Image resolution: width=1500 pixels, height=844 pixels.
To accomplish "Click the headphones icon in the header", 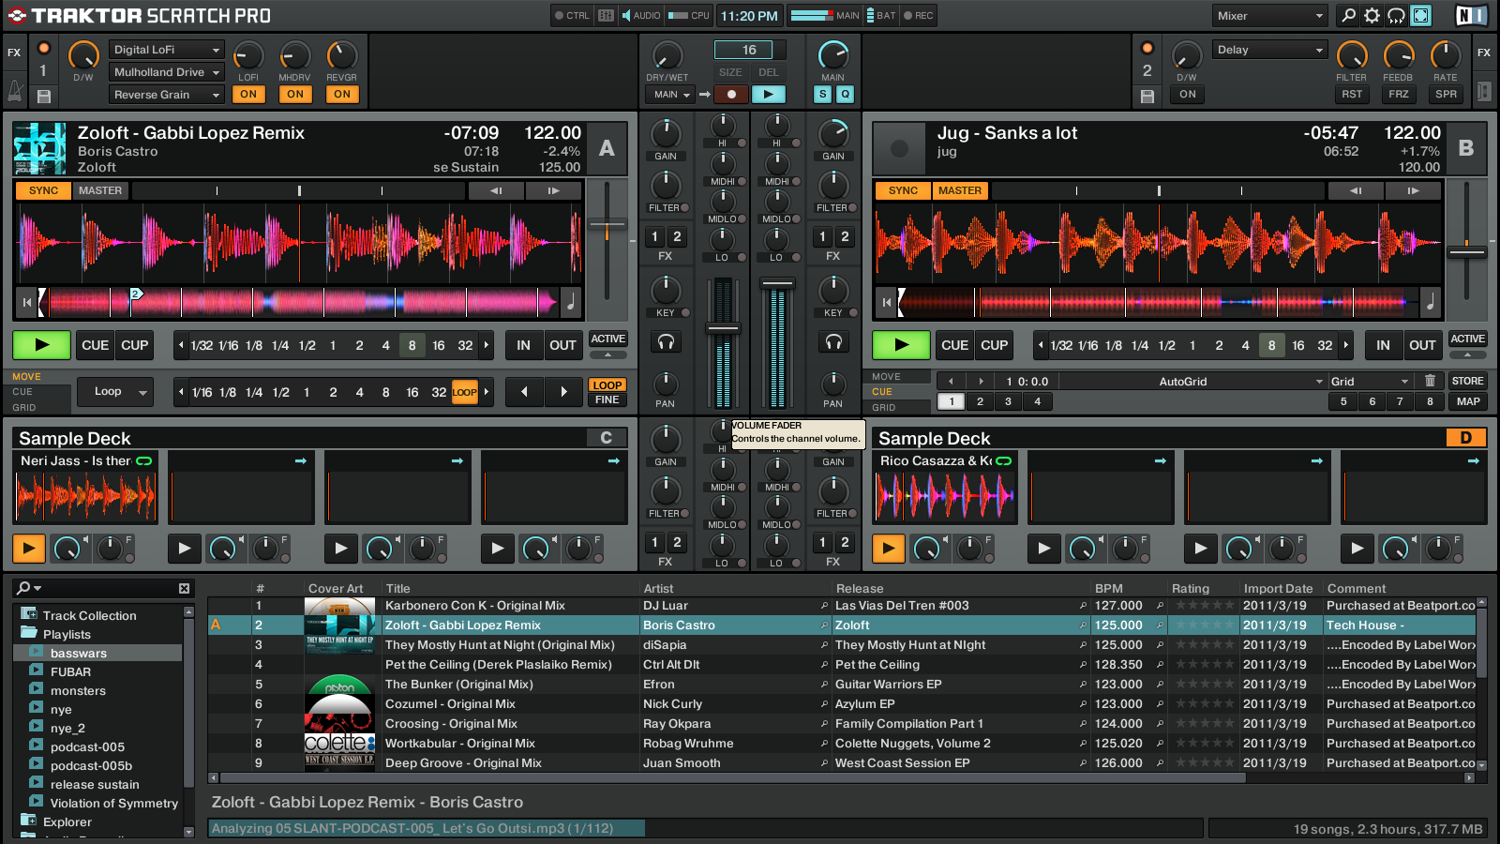I will tap(1397, 15).
